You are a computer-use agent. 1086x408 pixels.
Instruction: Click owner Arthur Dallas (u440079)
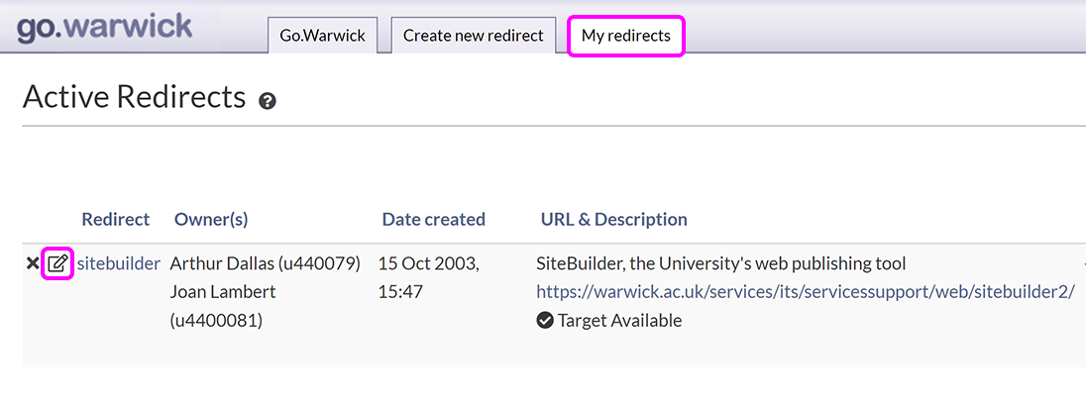coord(265,263)
